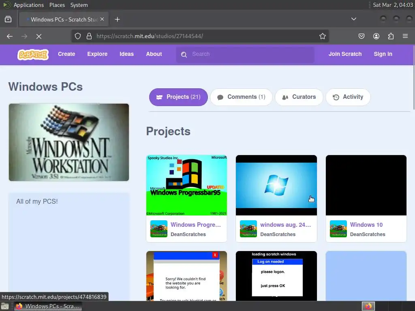Open DeanScratches profile under windows aug. 24

coord(278,234)
